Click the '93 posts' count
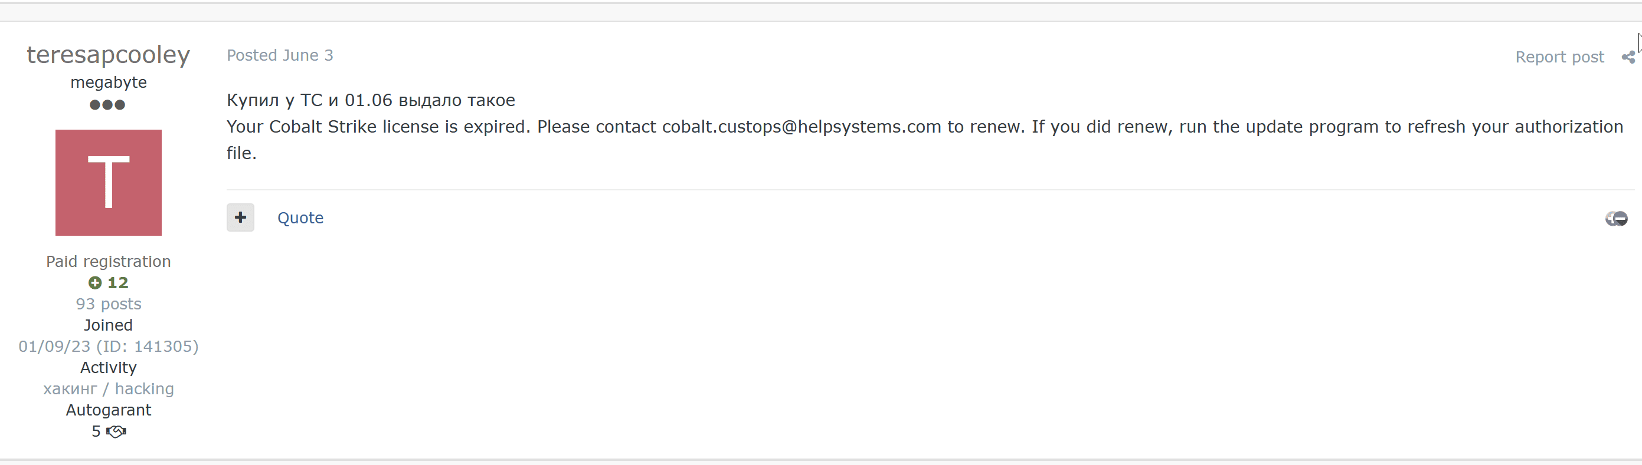 (109, 304)
